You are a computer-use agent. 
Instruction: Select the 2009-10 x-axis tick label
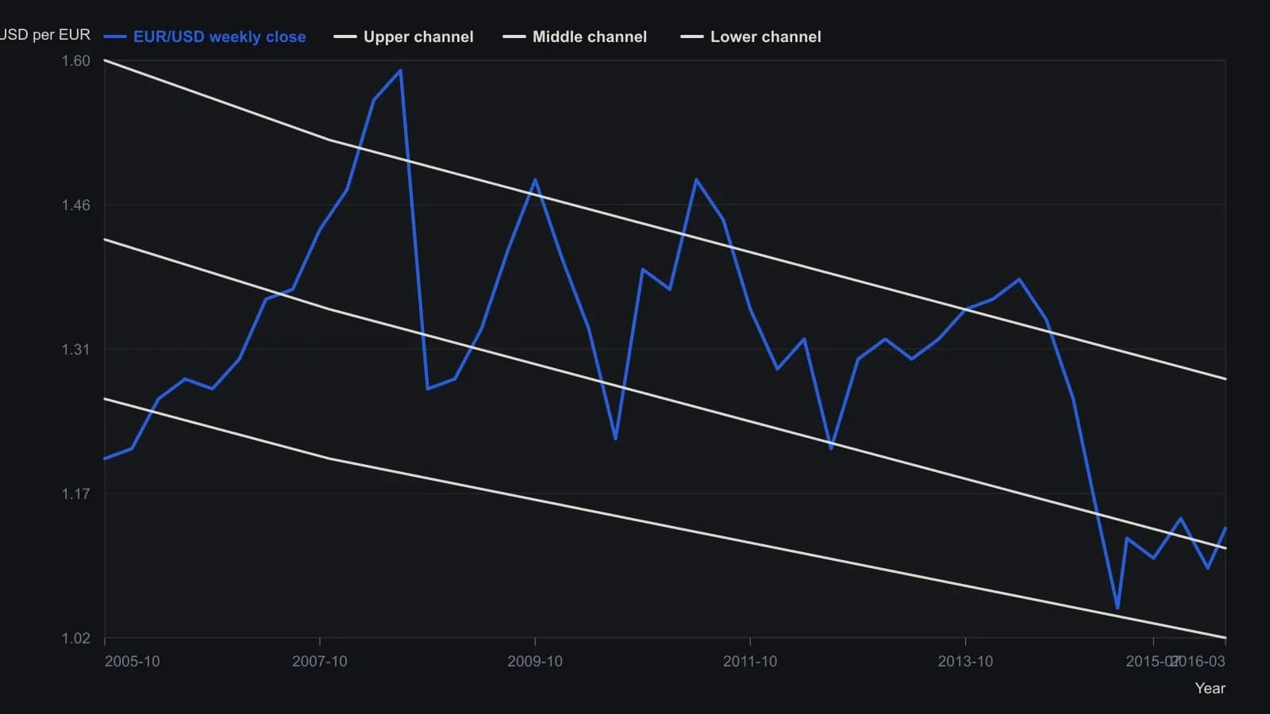tap(535, 662)
